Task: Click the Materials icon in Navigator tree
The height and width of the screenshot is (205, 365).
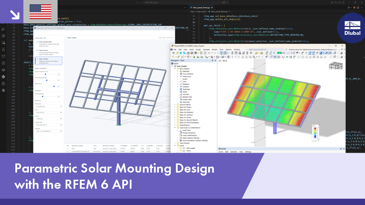Action: click(x=181, y=71)
